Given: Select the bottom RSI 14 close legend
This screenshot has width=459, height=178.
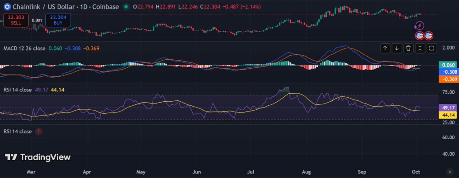Looking at the screenshot, I should (17, 132).
